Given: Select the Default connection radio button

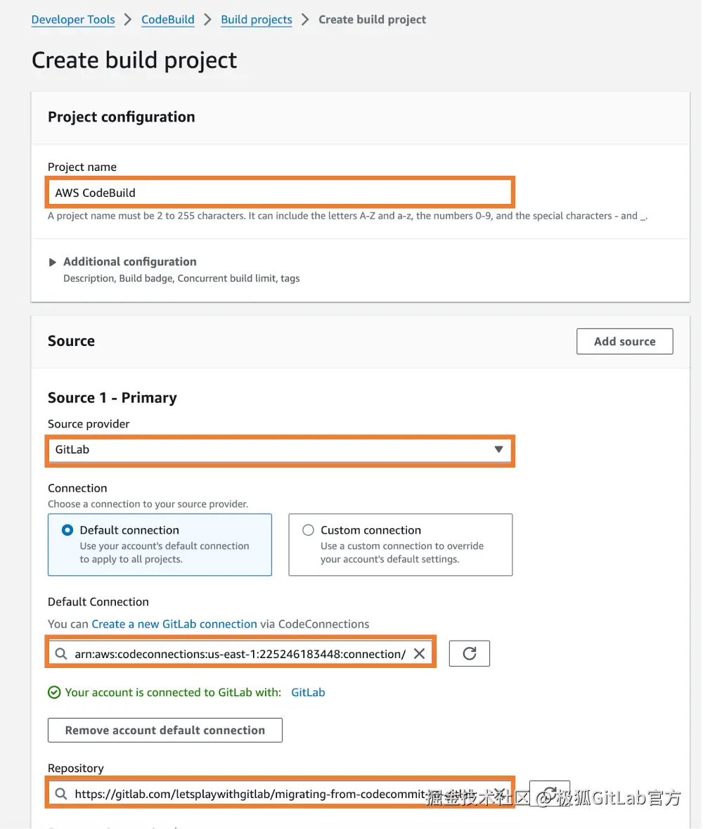Looking at the screenshot, I should pos(67,530).
